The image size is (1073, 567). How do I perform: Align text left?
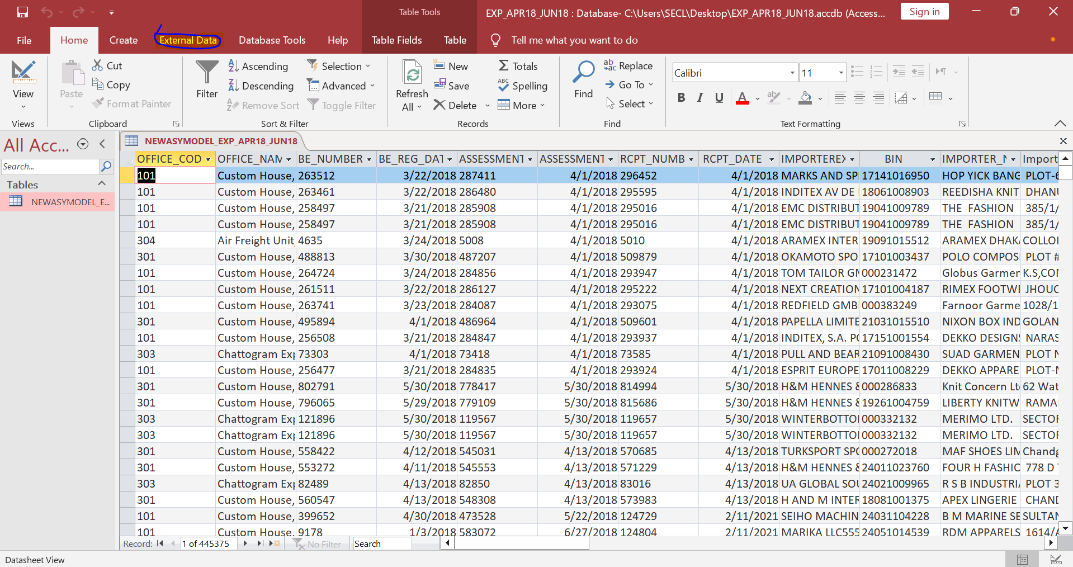pyautogui.click(x=840, y=98)
